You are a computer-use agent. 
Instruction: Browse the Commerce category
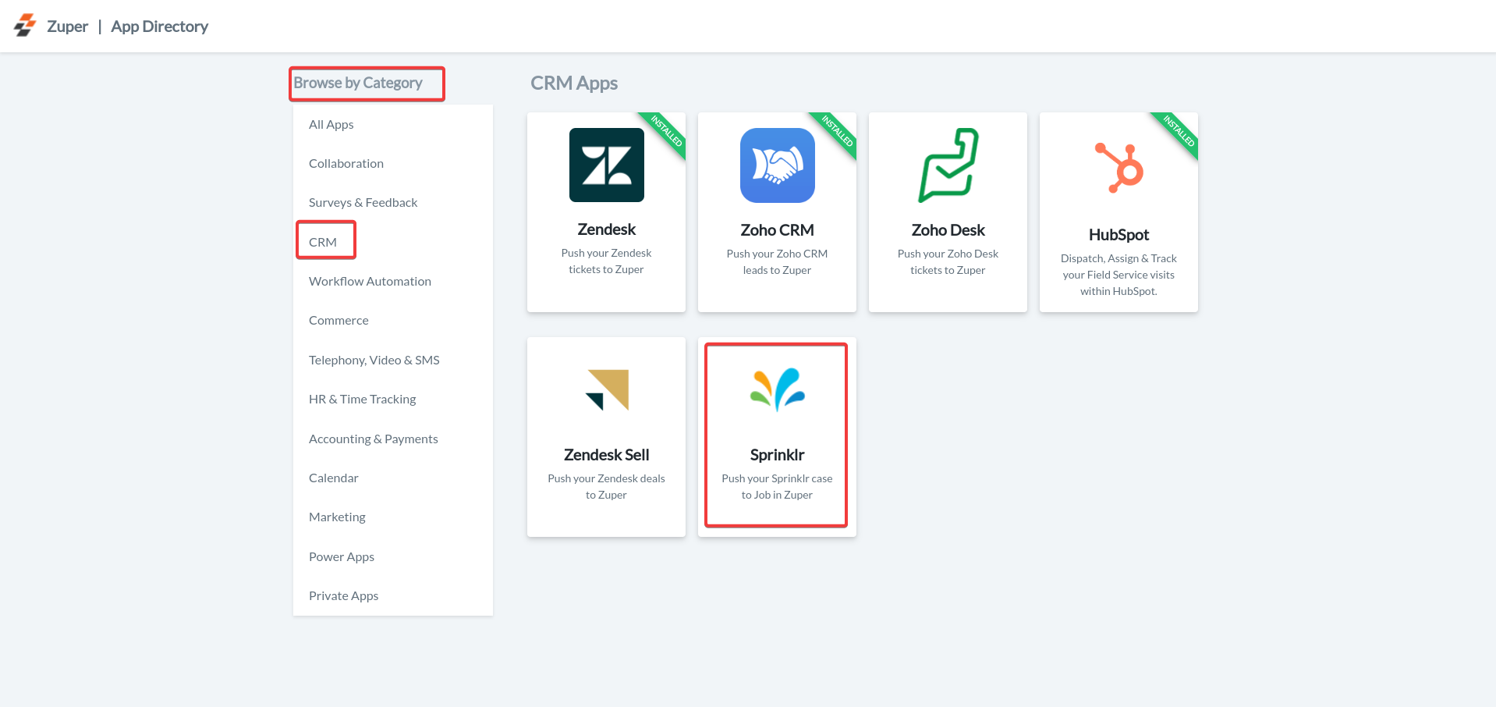point(339,321)
